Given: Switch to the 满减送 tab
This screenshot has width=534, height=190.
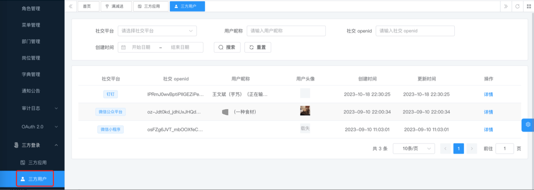Looking at the screenshot, I should pyautogui.click(x=116, y=6).
